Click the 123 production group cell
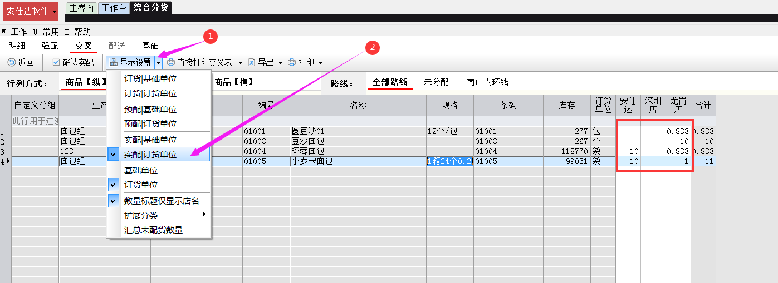This screenshot has height=283, width=778. [83, 151]
